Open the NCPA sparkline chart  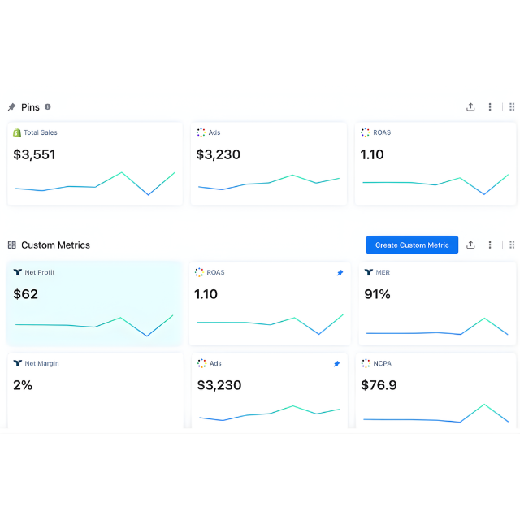pos(435,414)
